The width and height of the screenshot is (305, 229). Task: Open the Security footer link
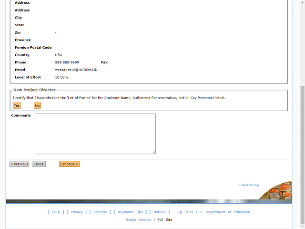point(100,212)
